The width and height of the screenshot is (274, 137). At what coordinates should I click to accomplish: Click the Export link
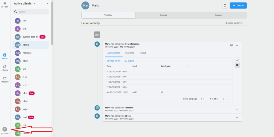[x=129, y=61]
